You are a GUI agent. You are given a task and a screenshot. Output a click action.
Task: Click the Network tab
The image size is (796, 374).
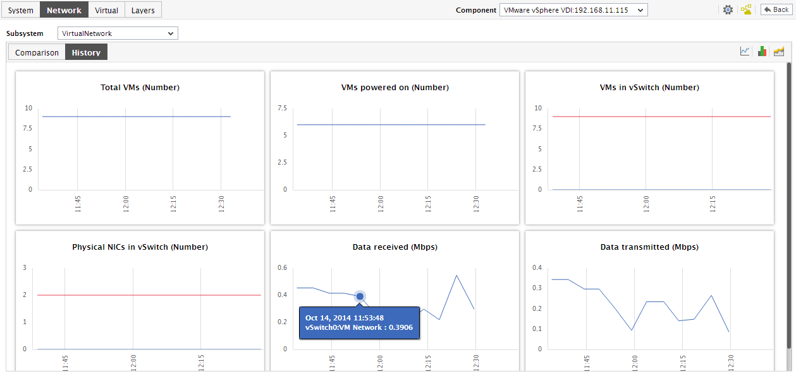tap(64, 10)
